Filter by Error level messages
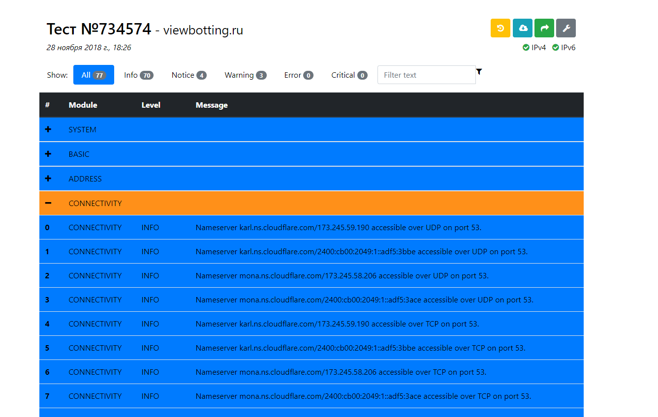The height and width of the screenshot is (417, 658). 298,75
